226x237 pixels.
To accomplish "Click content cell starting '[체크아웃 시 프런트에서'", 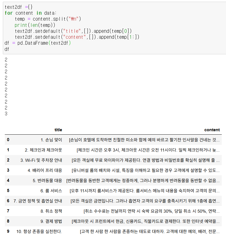I will (x=146, y=221).
